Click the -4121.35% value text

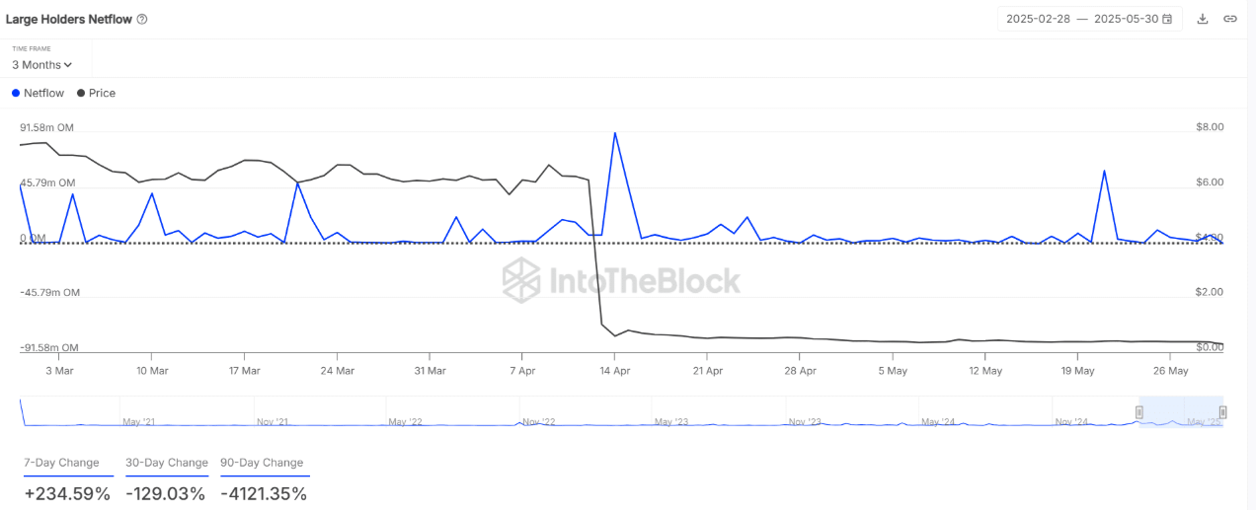click(264, 493)
